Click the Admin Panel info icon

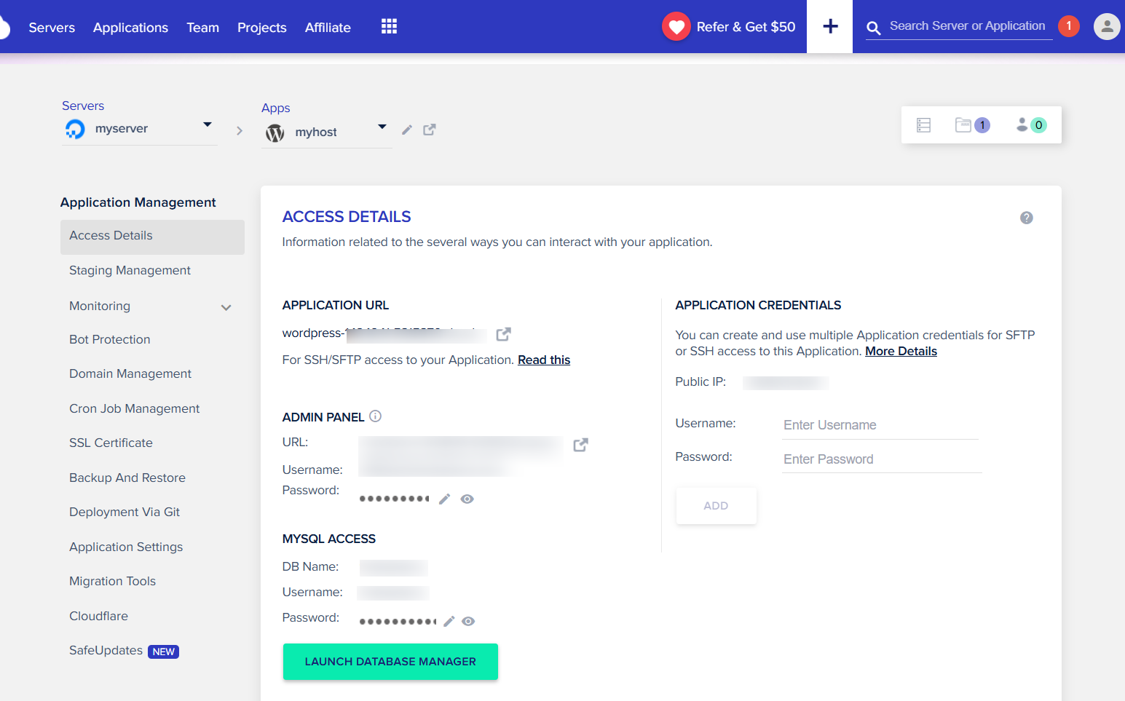click(375, 416)
